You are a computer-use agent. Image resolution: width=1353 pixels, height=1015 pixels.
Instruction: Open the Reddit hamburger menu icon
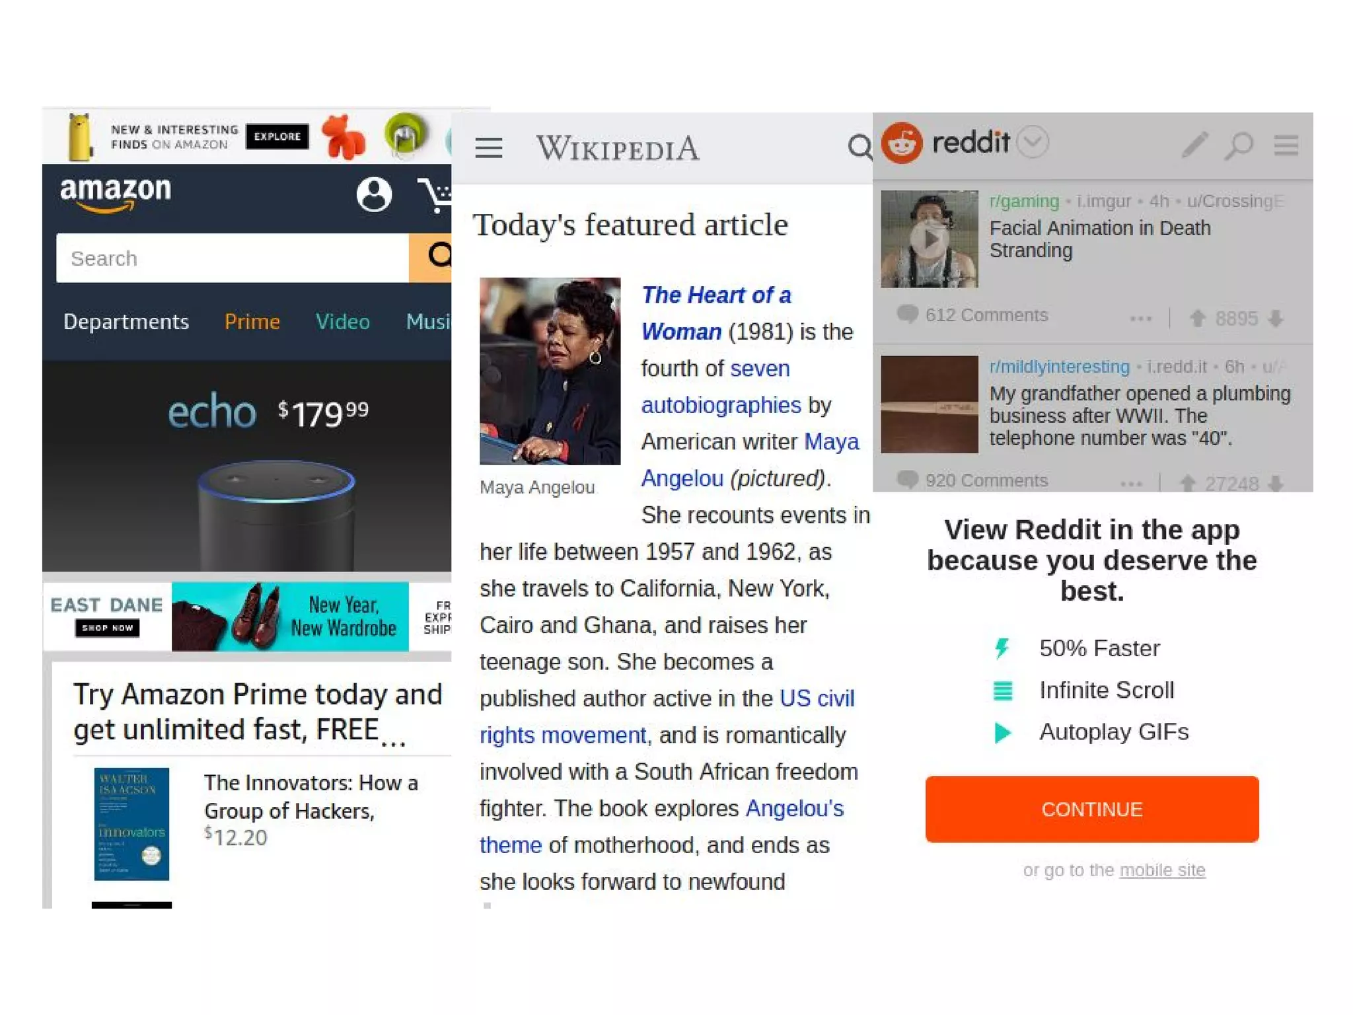tap(1286, 145)
